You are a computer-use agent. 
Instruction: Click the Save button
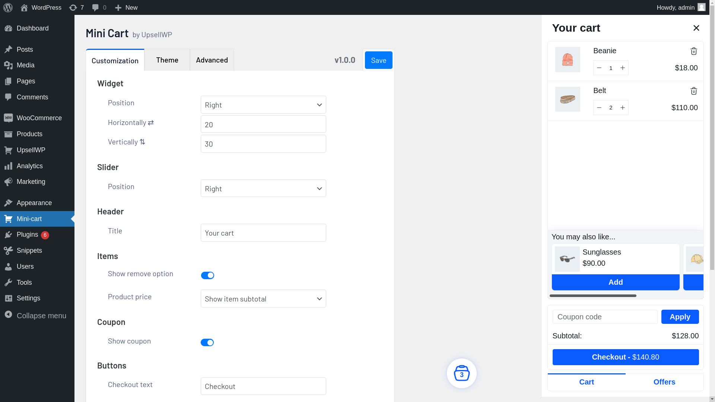click(379, 60)
